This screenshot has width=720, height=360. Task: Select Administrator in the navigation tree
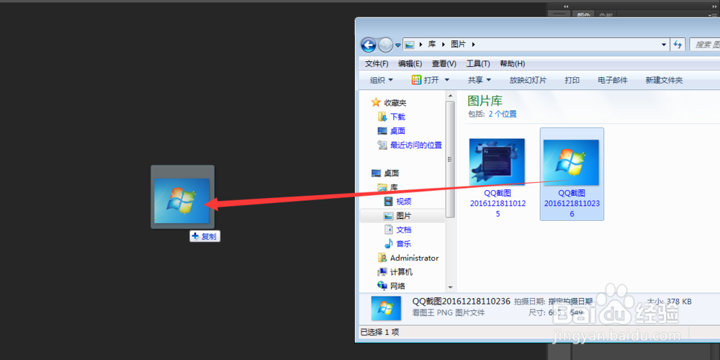pyautogui.click(x=414, y=258)
